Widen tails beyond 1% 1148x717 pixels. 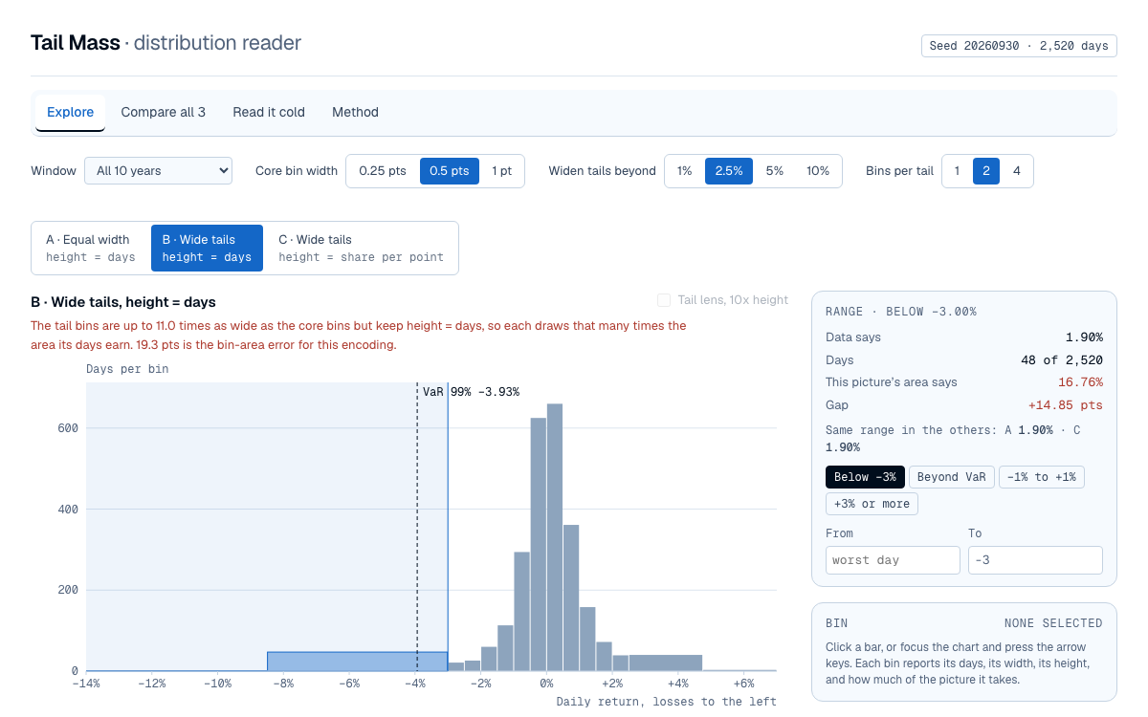(x=684, y=171)
